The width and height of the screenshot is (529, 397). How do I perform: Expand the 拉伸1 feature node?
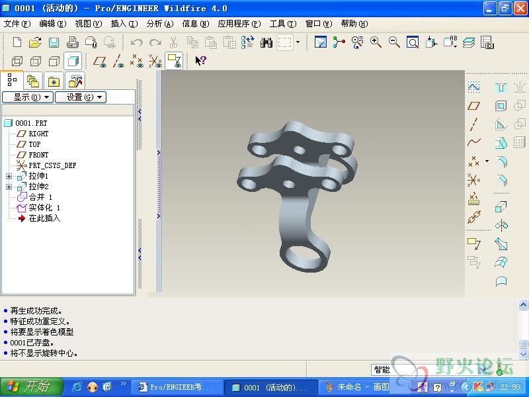tap(9, 176)
